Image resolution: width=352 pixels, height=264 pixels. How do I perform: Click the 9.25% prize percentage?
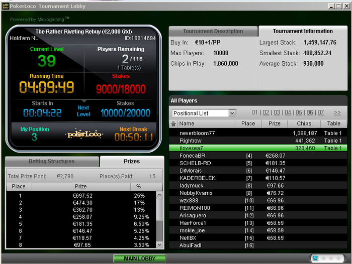[141, 217]
